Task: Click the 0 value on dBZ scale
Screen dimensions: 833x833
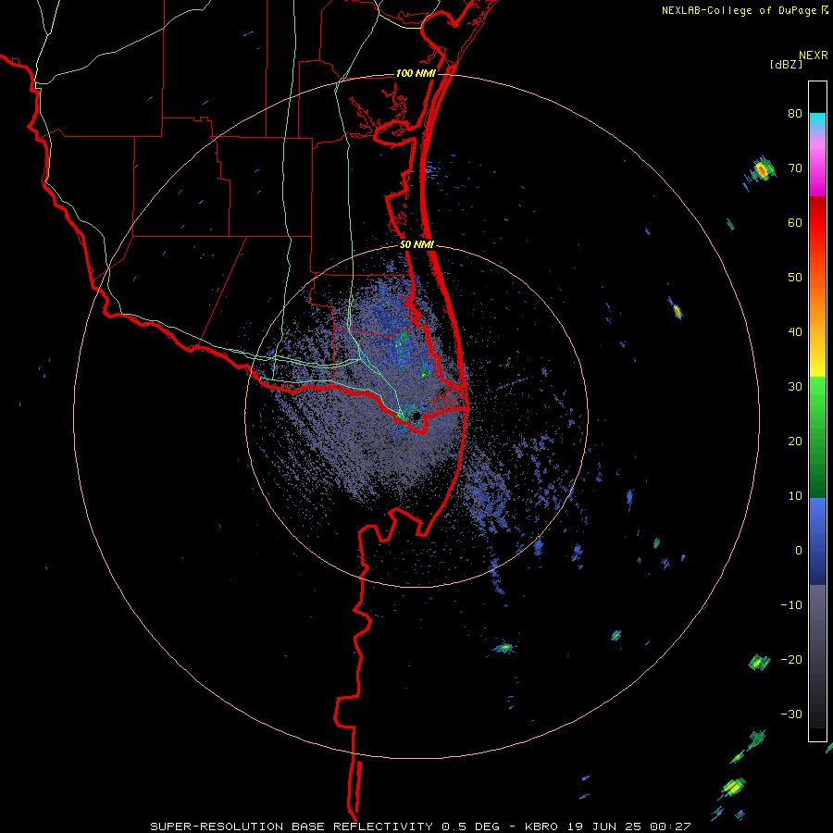Action: (799, 551)
